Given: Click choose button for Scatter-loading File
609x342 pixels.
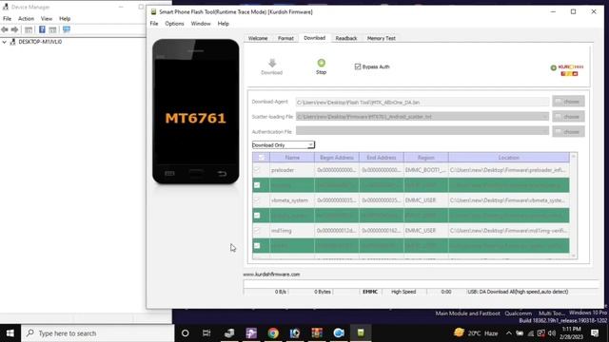Looking at the screenshot, I should [569, 116].
